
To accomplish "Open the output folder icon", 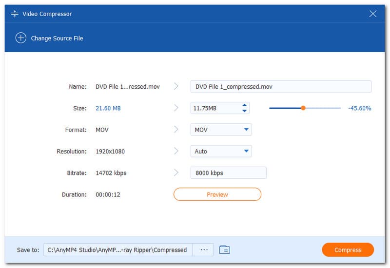I will click(x=224, y=250).
